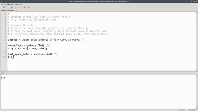The width and height of the screenshot is (198, 111).
Task: Click line number 16 in the gutter
Action: (5, 57)
